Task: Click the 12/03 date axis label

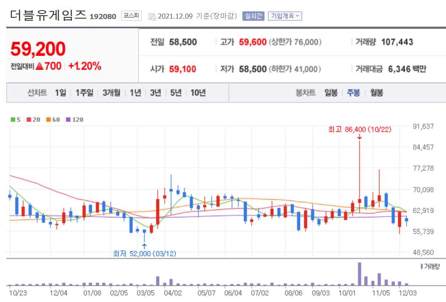Action: click(407, 293)
